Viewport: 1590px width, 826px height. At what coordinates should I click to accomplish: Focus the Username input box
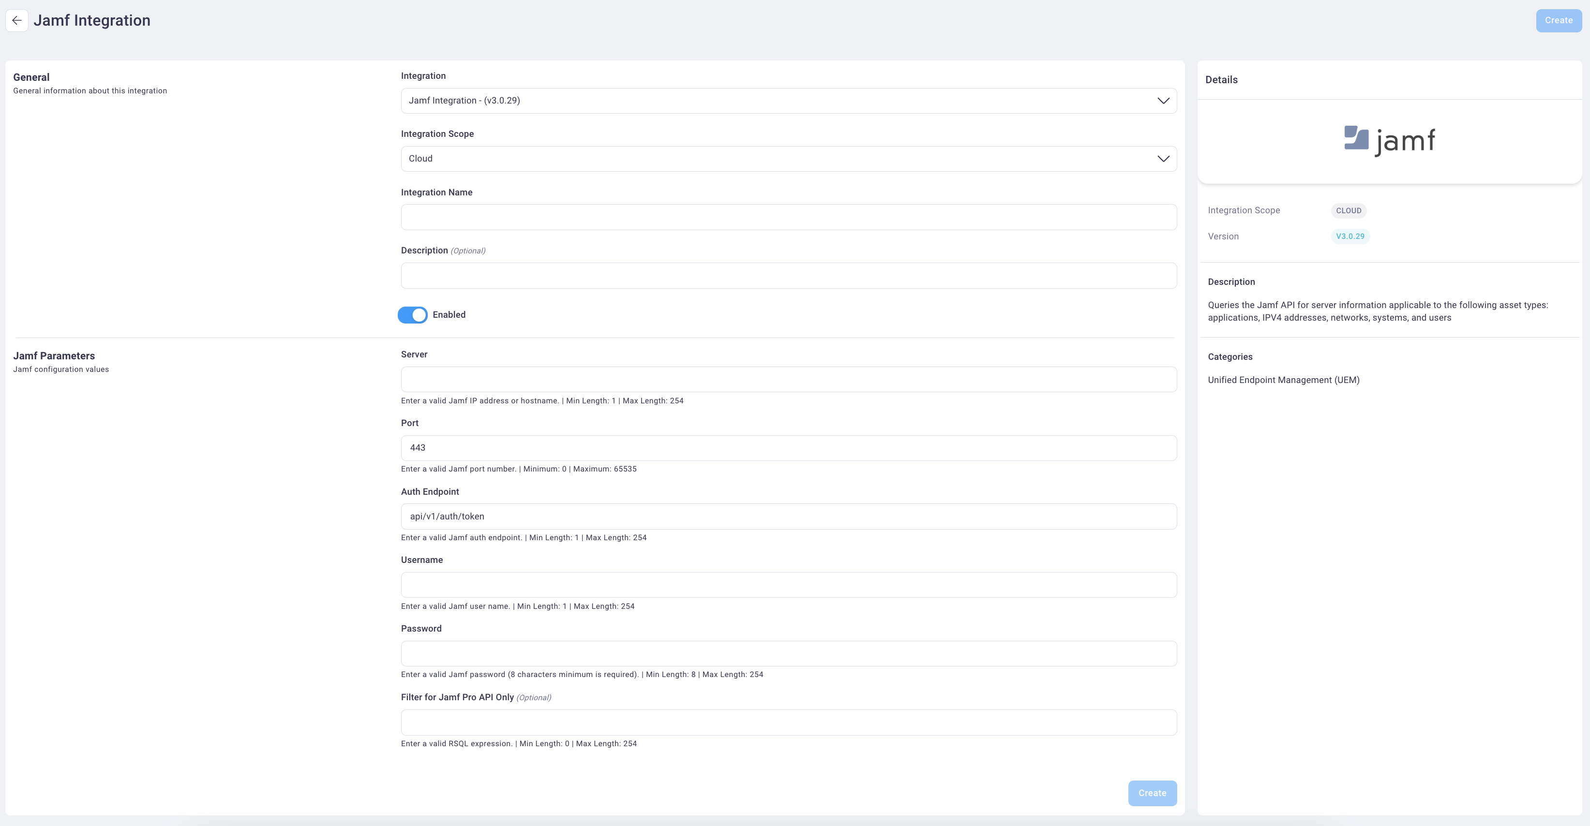coord(788,585)
